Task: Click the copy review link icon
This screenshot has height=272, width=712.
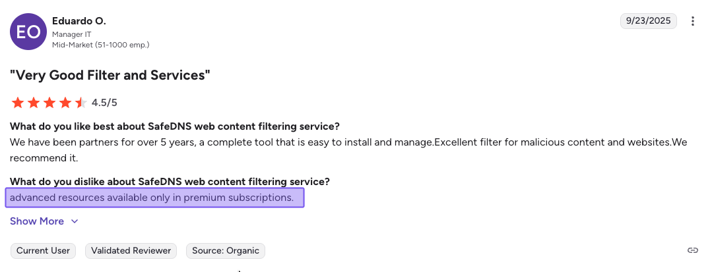Action: 692,250
